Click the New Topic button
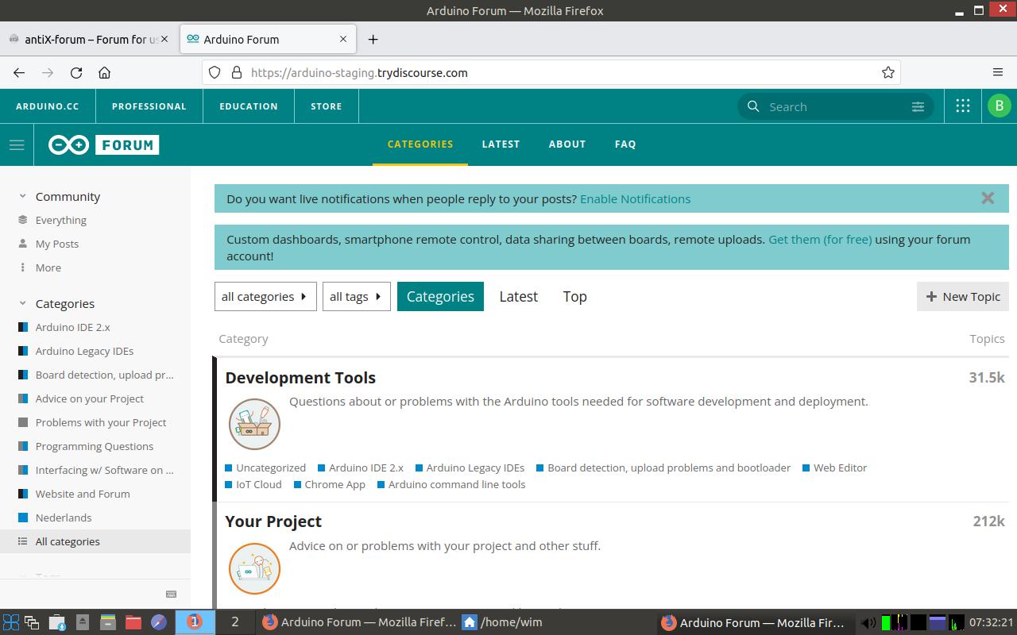1017x635 pixels. tap(962, 296)
